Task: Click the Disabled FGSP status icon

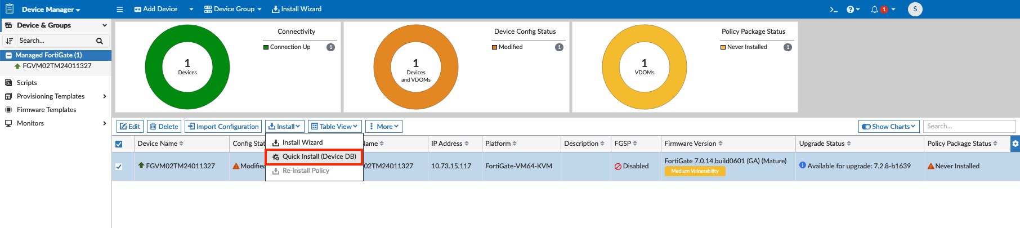Action: [618, 167]
